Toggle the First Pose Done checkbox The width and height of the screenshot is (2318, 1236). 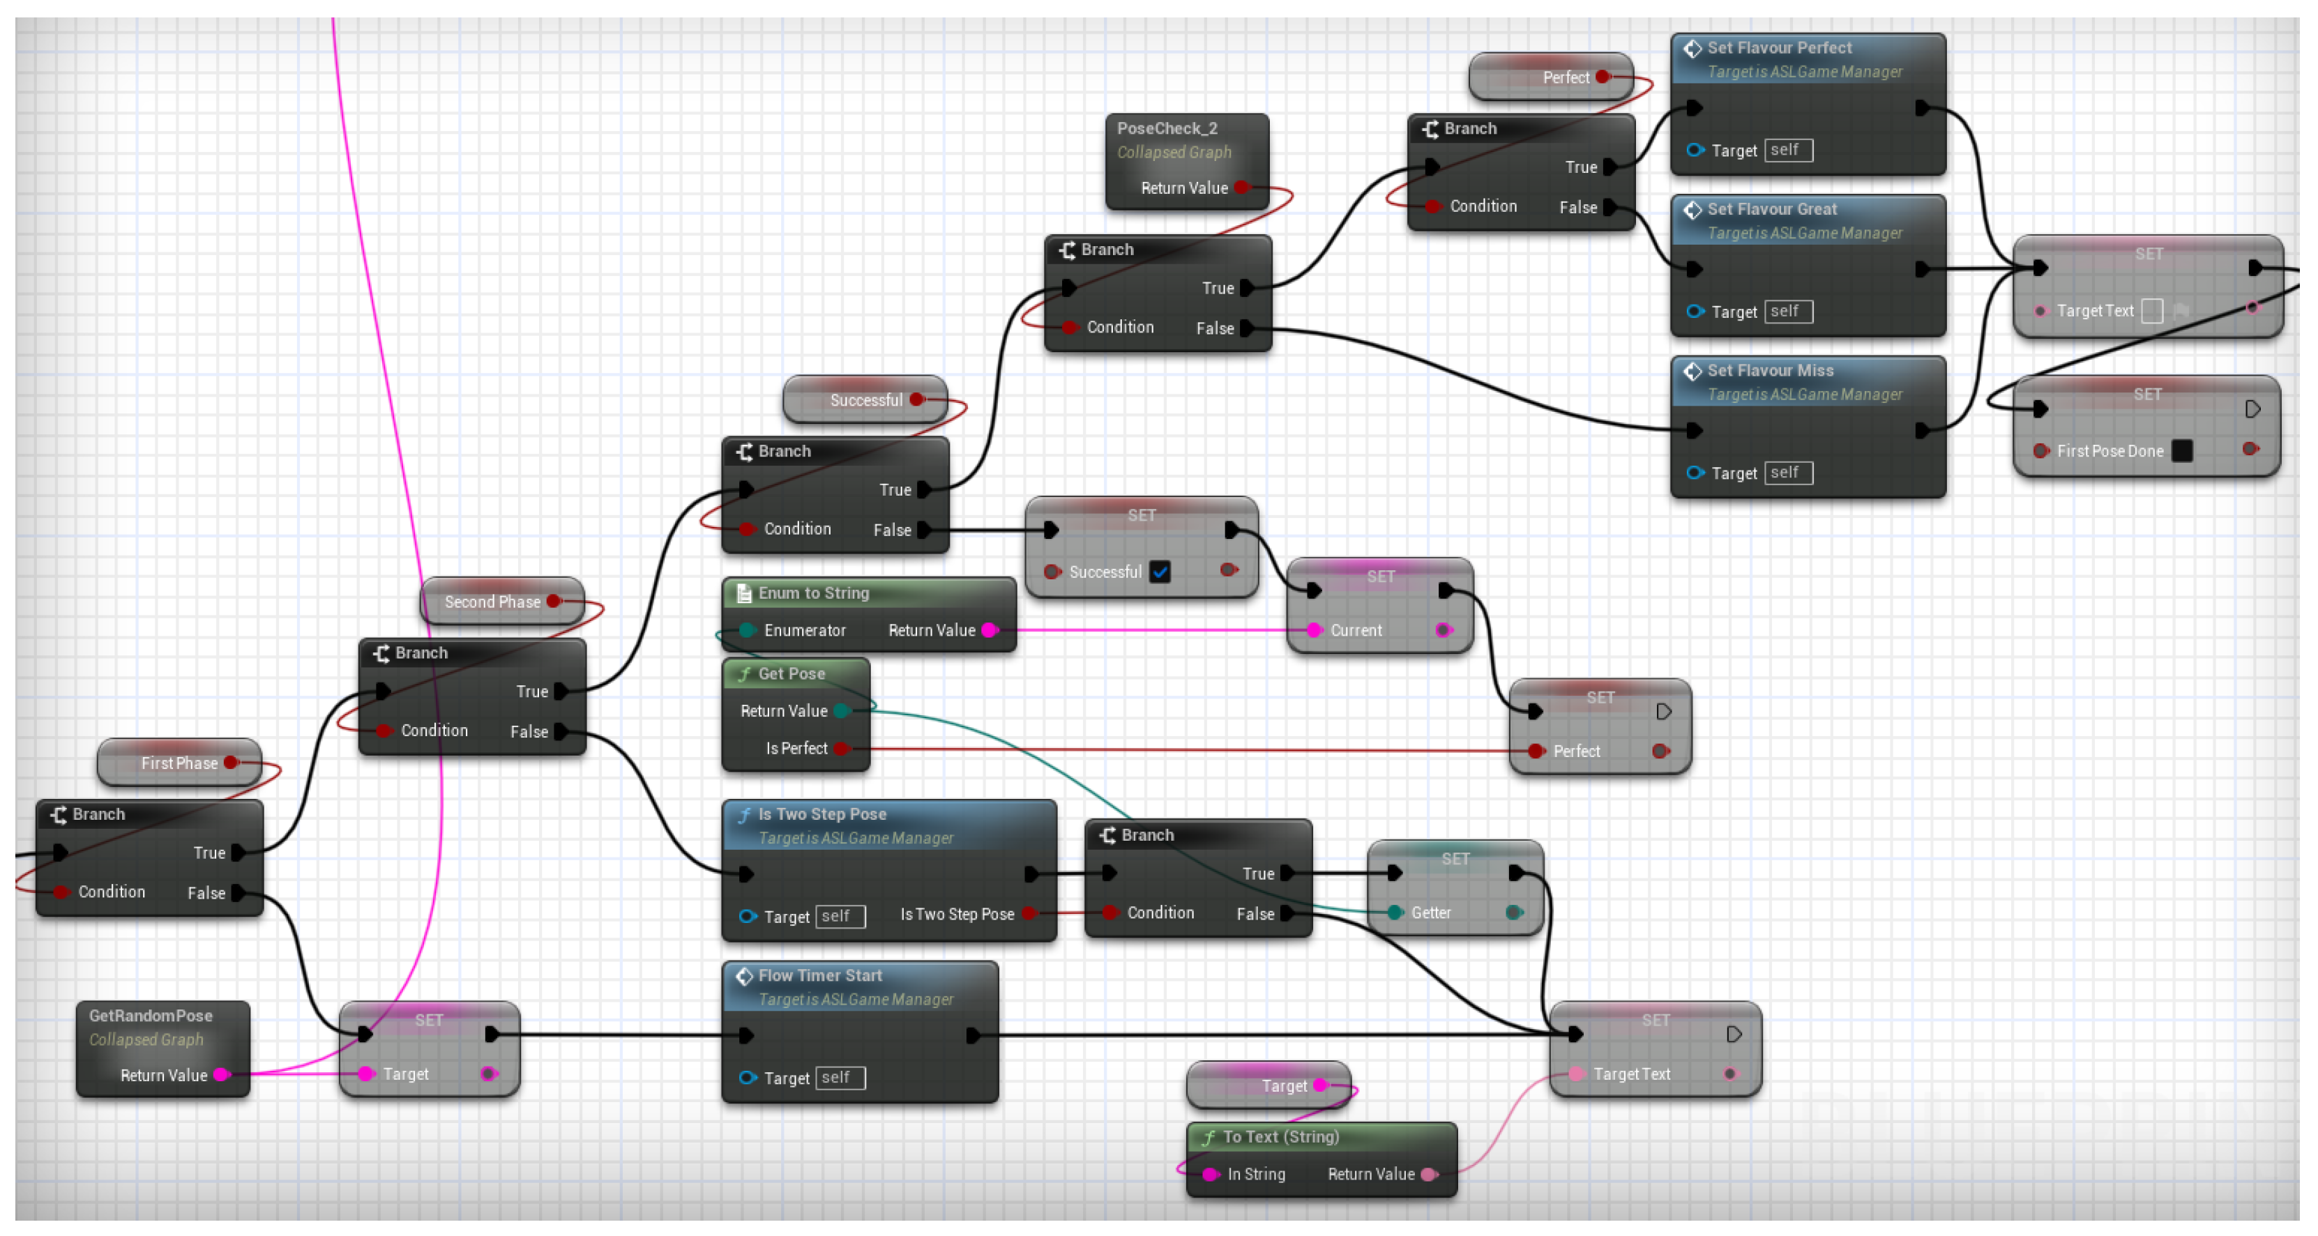tap(2182, 452)
